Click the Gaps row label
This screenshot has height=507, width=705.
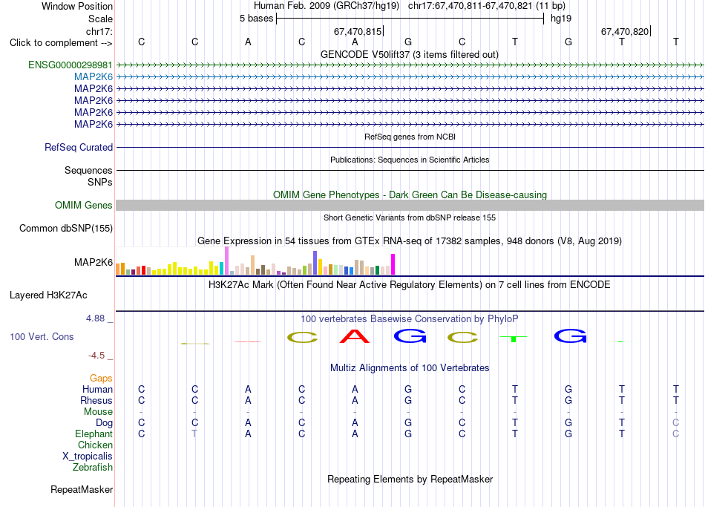click(x=101, y=379)
